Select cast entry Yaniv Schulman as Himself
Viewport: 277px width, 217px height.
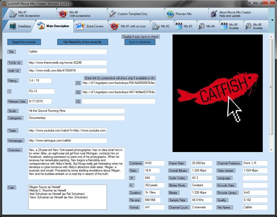tap(58, 197)
